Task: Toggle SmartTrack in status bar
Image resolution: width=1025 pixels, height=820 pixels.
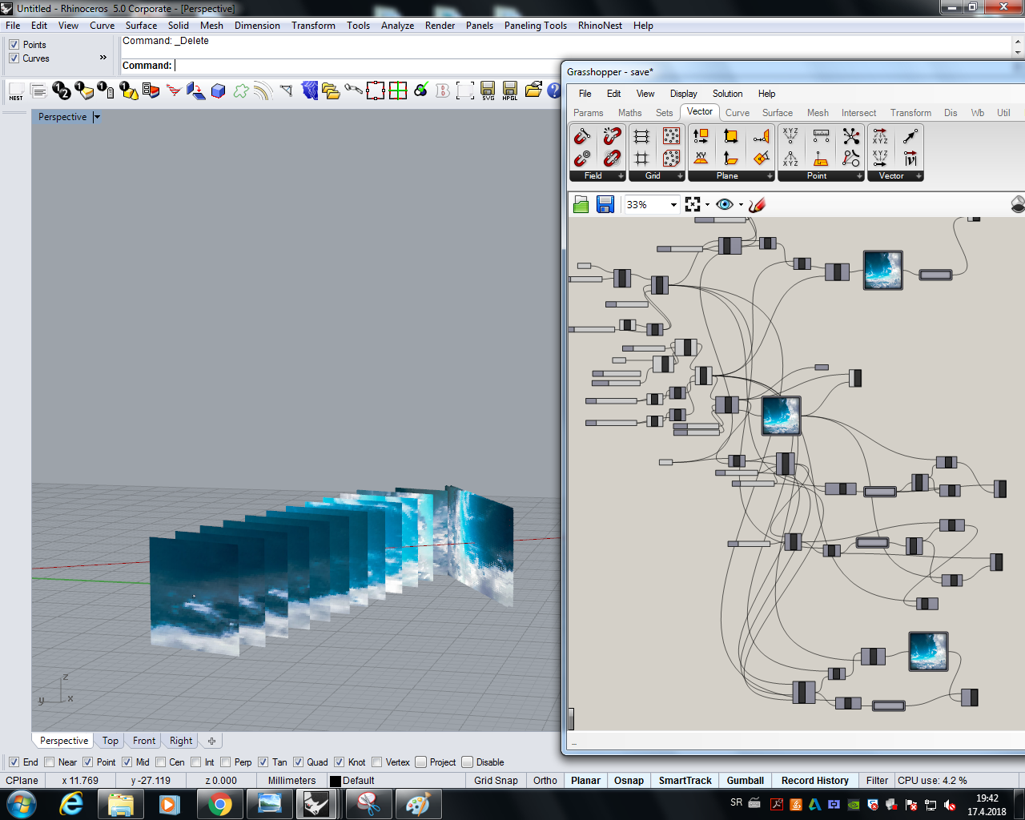Action: coord(685,781)
